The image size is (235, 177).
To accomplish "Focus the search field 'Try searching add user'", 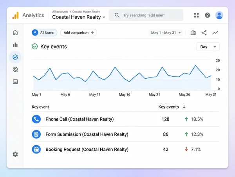I will pyautogui.click(x=146, y=15).
